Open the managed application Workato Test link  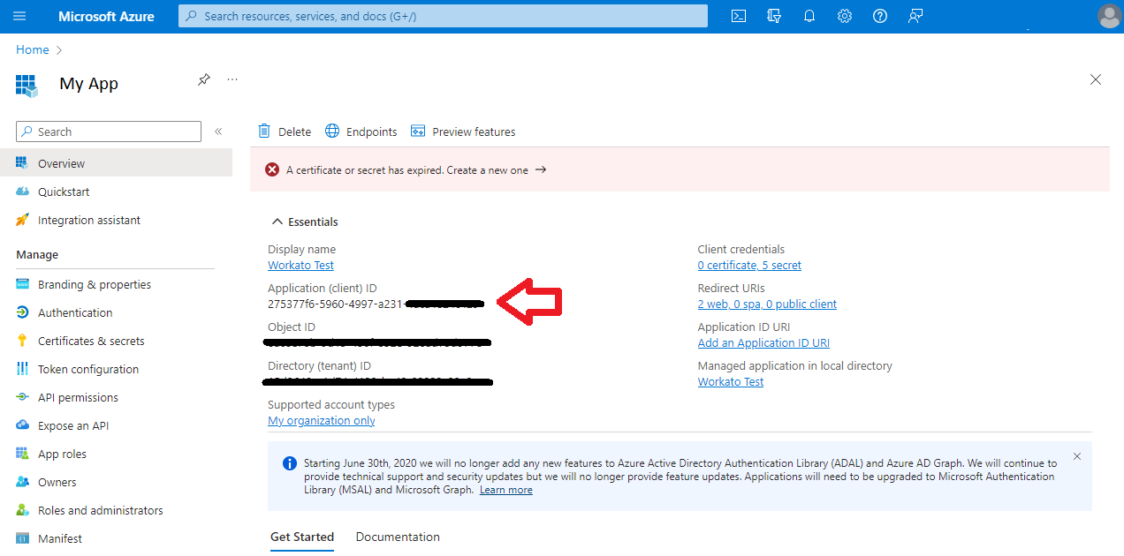[731, 381]
